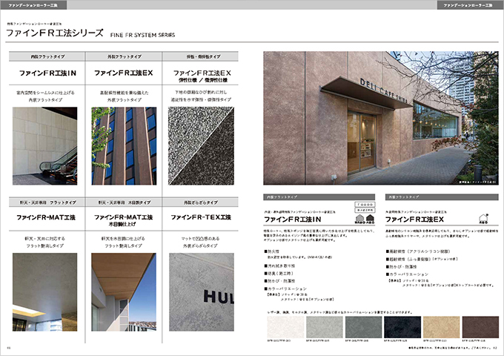Pick the black color variation swatch
504x356 pixels.
397,326
